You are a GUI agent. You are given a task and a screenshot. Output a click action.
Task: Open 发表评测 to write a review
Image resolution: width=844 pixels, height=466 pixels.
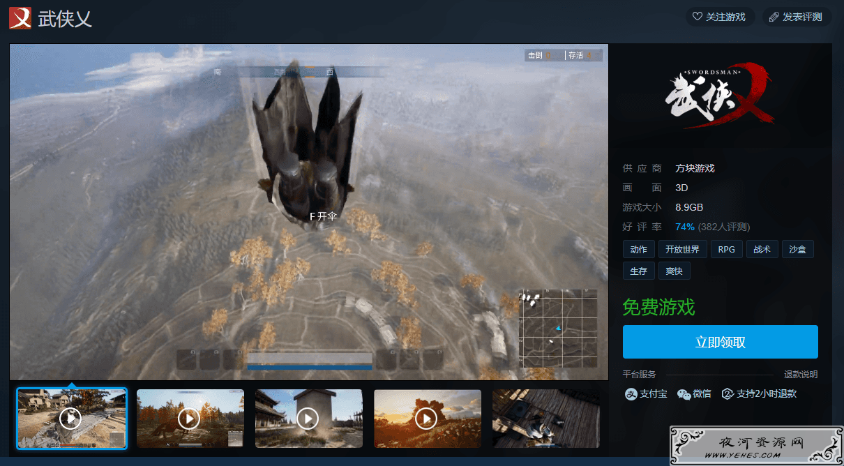[x=797, y=17]
